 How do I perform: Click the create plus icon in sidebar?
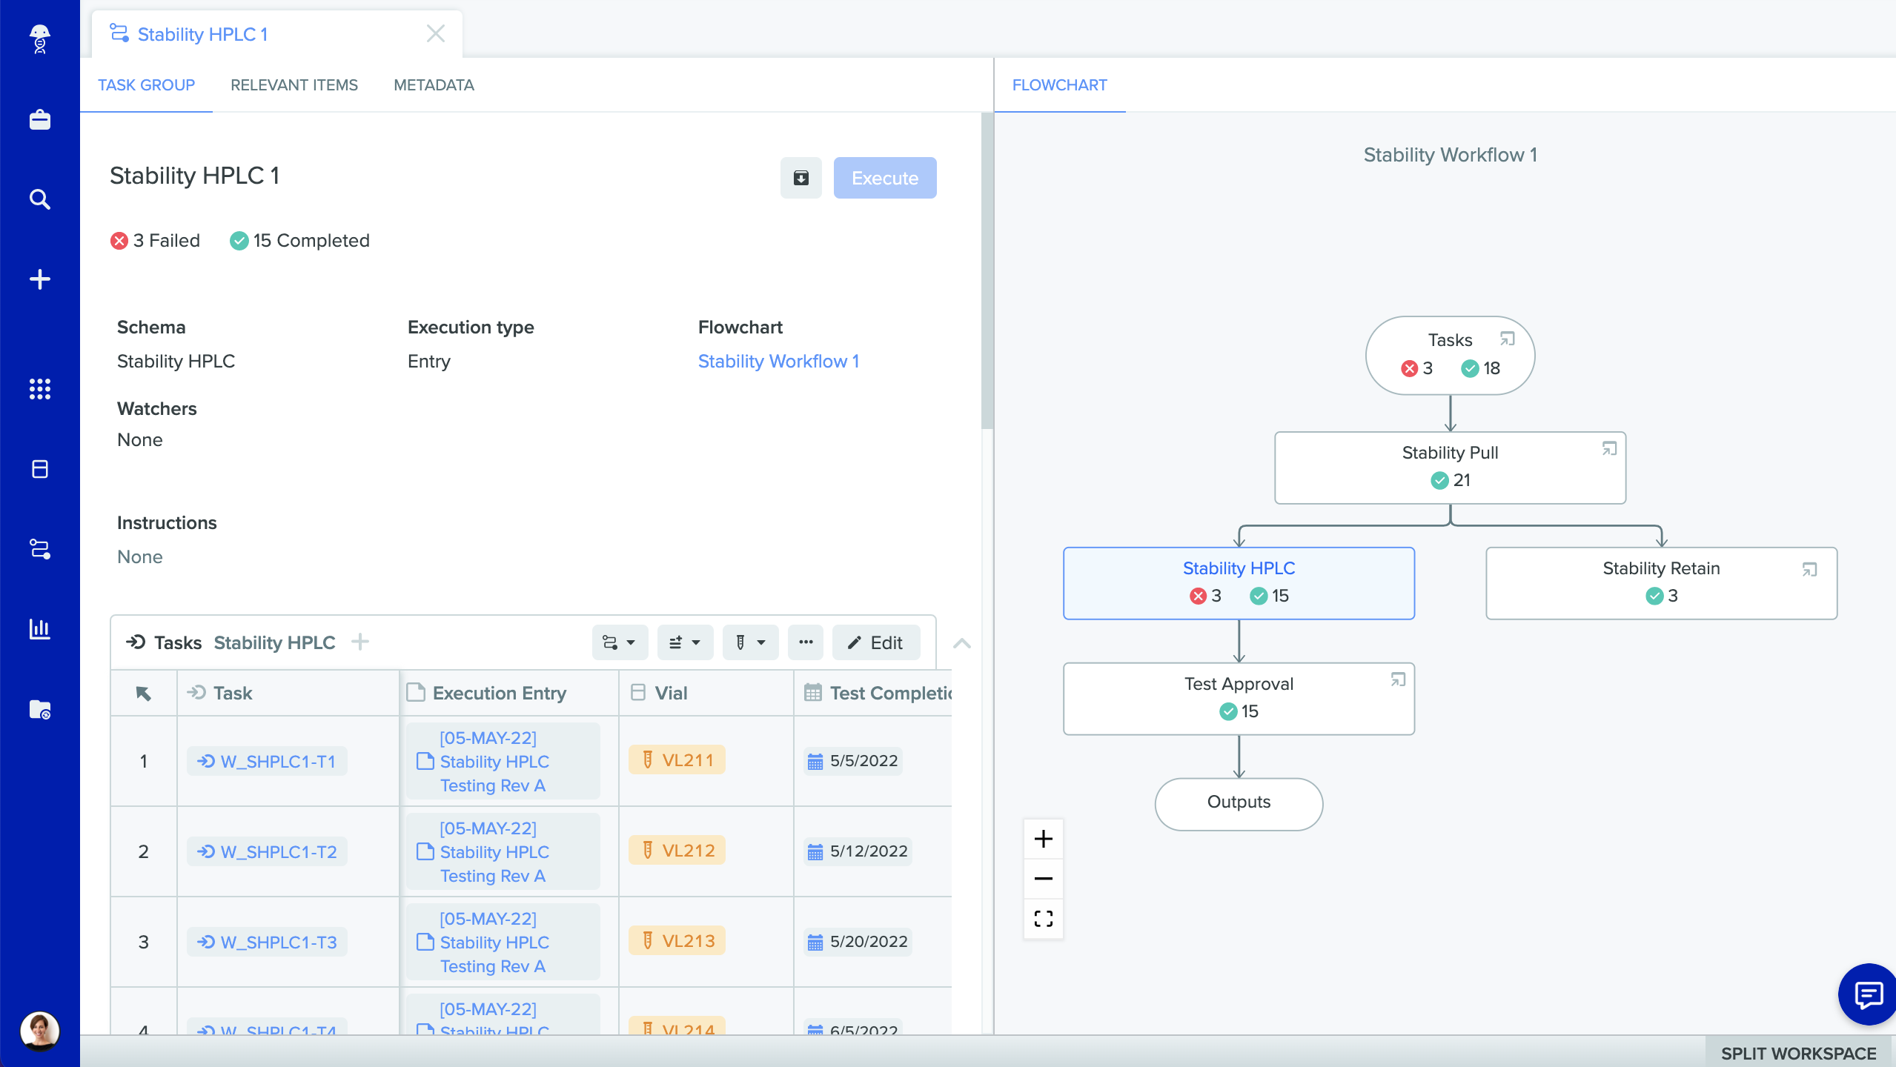point(40,279)
